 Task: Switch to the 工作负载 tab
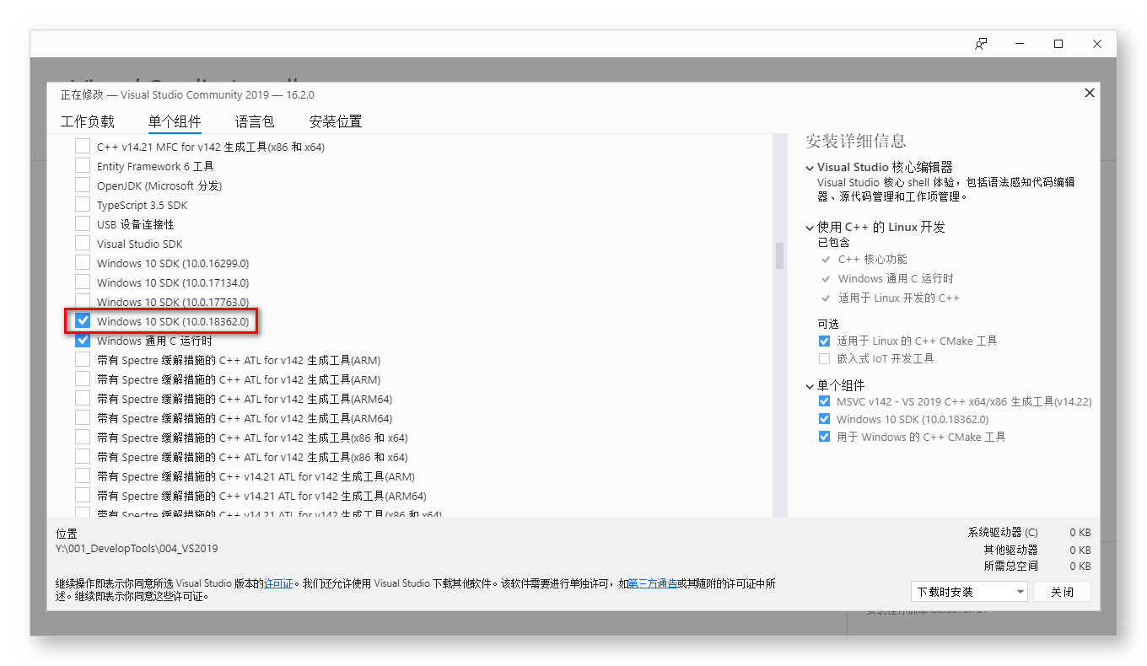coord(88,121)
